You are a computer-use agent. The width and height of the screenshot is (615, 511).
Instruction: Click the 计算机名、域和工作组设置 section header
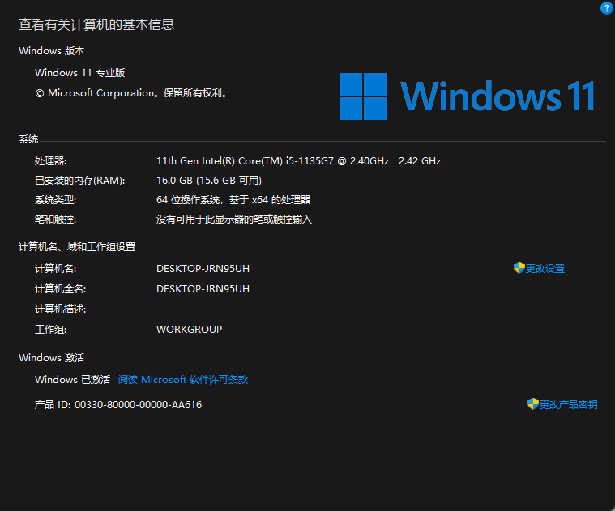[77, 246]
